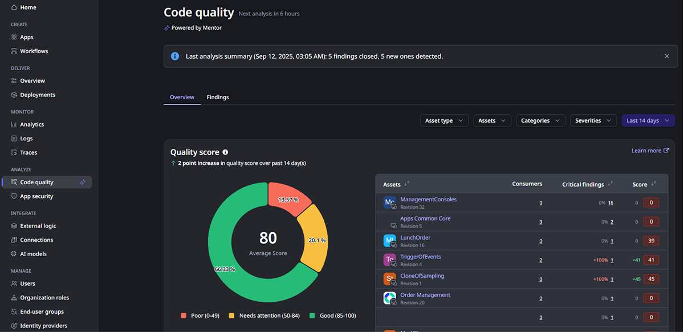Open the Asset type dropdown
Viewport: 684px width, 332px height.
pos(444,120)
